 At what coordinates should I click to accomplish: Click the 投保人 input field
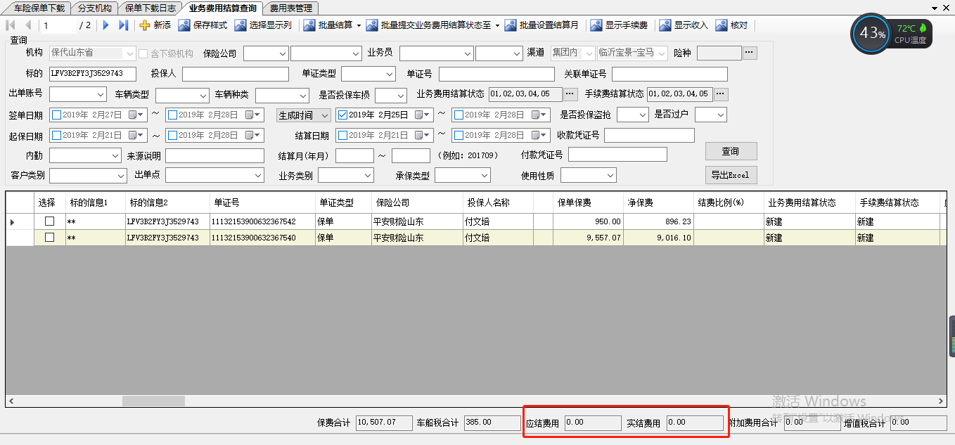point(236,74)
